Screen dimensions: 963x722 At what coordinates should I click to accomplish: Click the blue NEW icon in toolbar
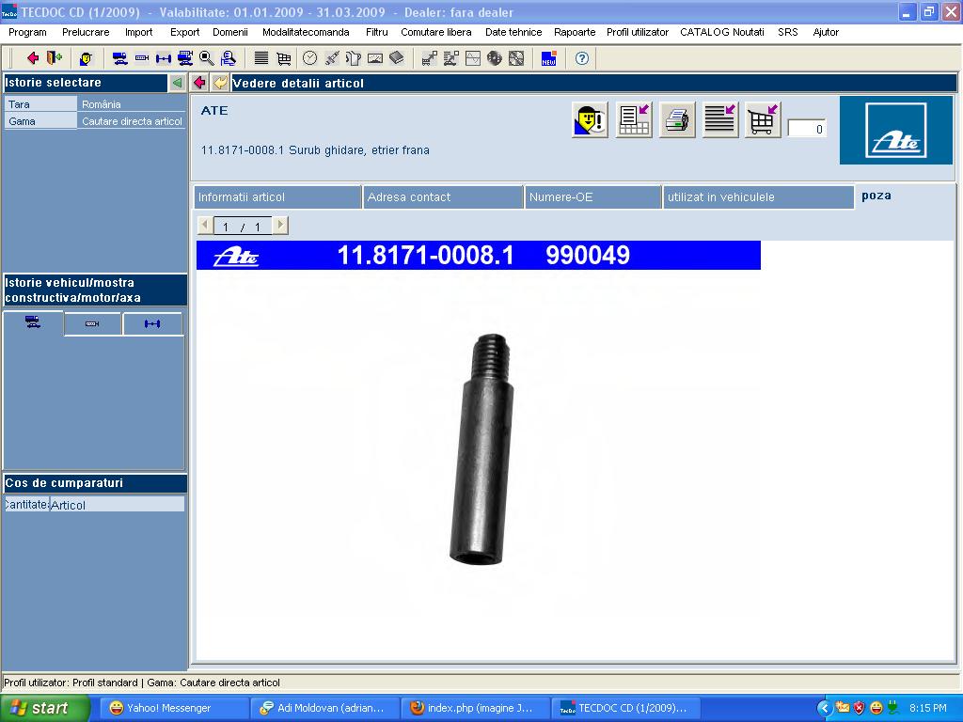pyautogui.click(x=548, y=58)
